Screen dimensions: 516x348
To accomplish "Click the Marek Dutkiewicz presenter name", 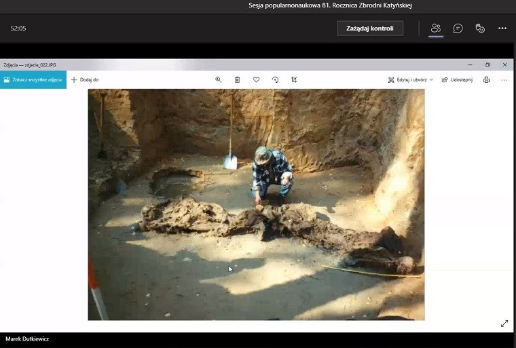I will click(27, 339).
